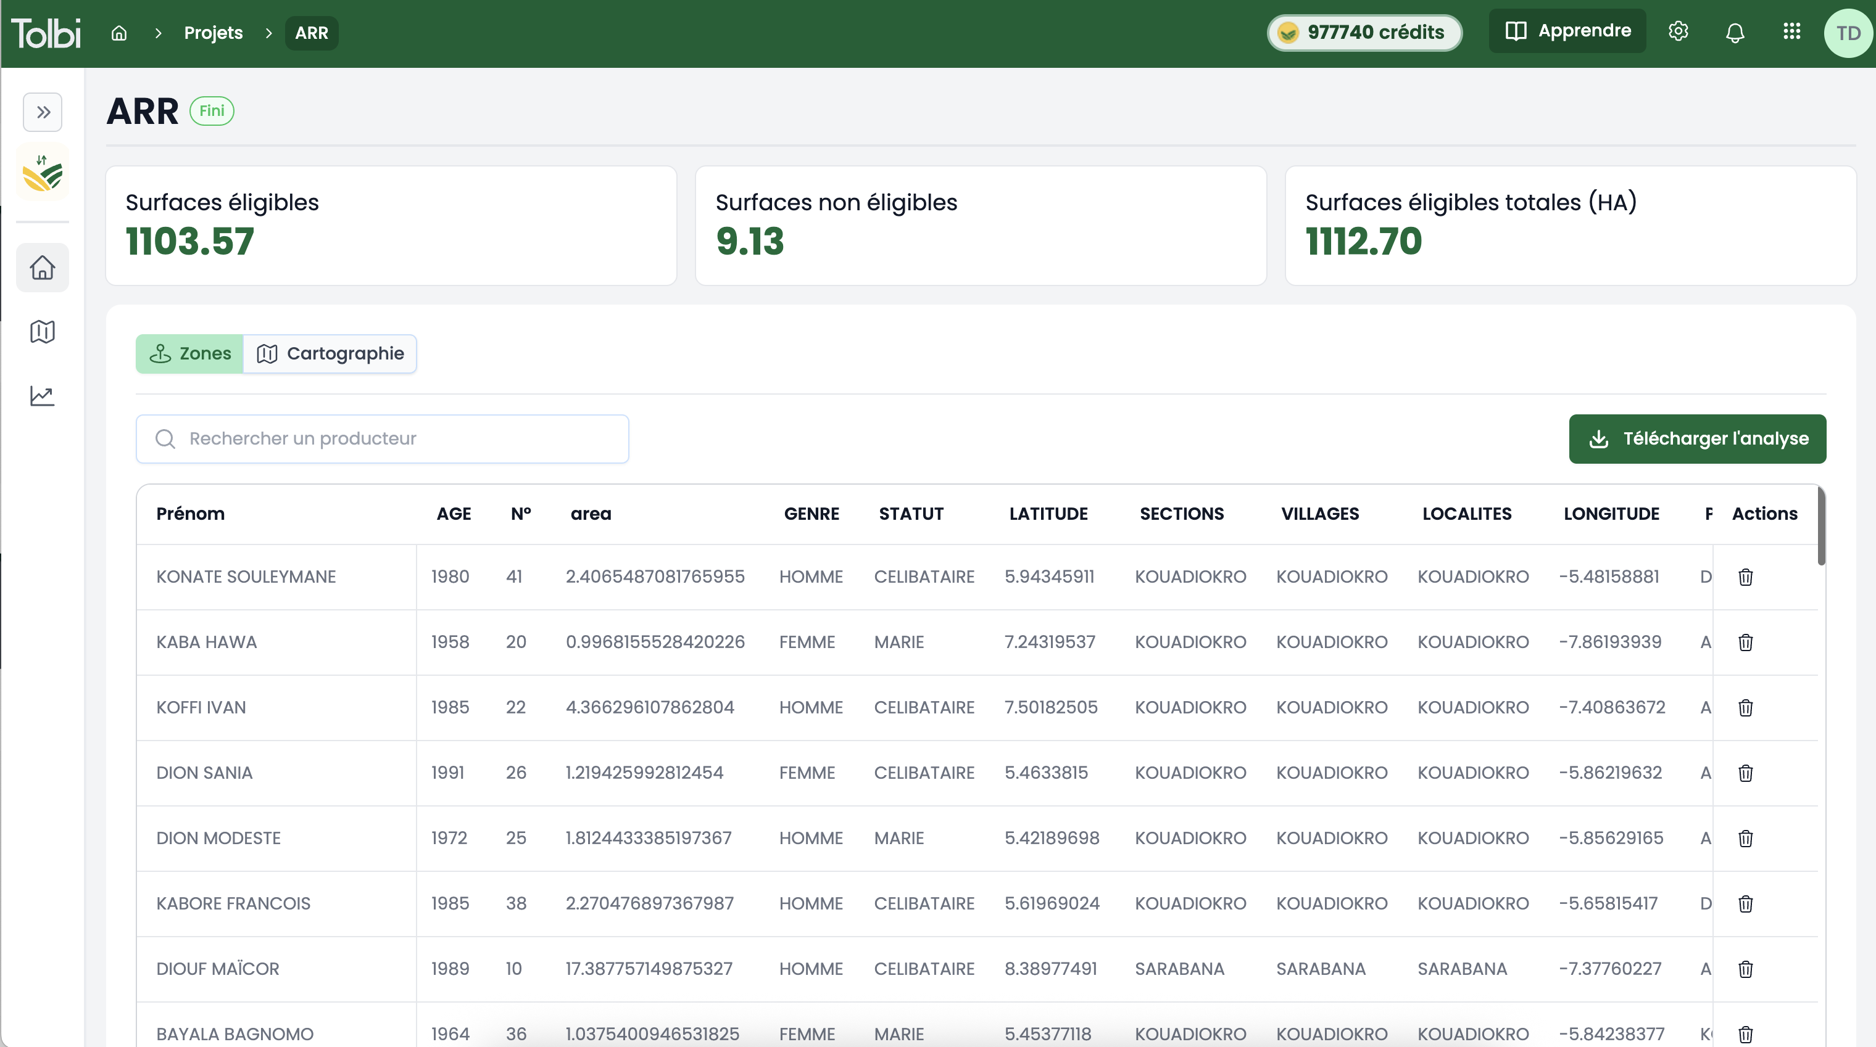Open TD user avatar menu
Screen dimensions: 1876x1047
1848,33
